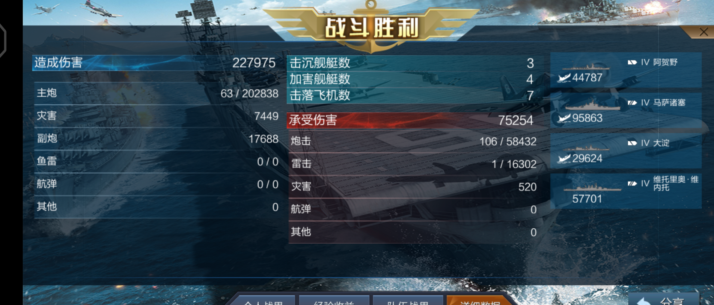This screenshot has width=714, height=305.
Task: Click the 维托里奥·维内托 ship silhouette thumbnail
Action: point(592,187)
